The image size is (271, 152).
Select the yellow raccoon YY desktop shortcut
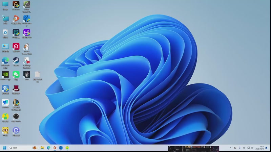pos(5,130)
